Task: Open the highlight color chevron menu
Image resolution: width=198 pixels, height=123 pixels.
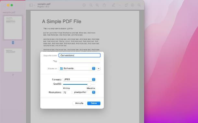Action: (120, 5)
